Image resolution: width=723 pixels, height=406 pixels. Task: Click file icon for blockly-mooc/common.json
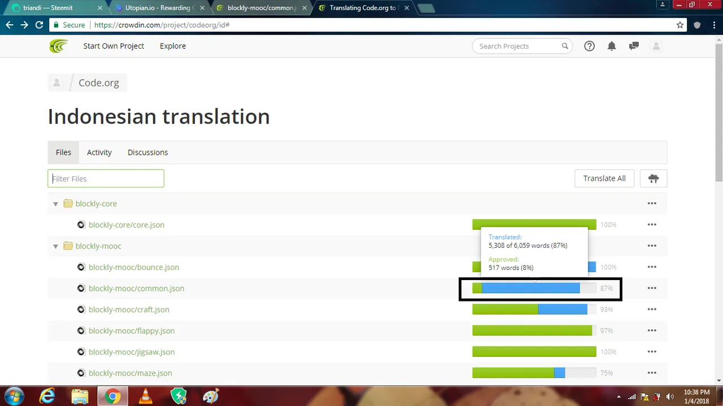tap(81, 288)
